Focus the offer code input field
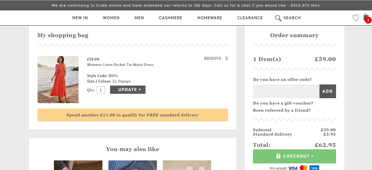Image resolution: width=372 pixels, height=170 pixels. tap(286, 91)
